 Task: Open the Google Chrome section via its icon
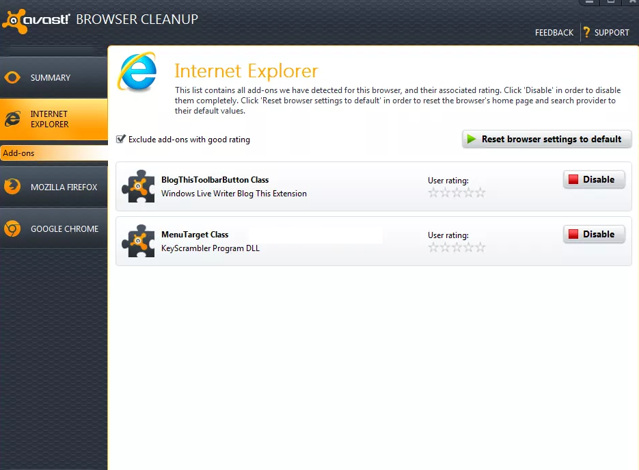click(13, 229)
